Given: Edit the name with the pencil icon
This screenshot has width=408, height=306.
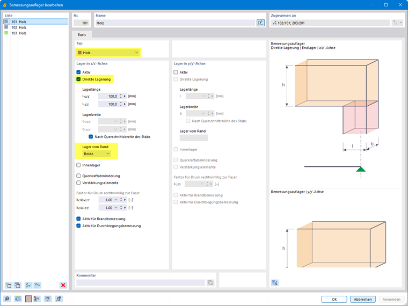Looking at the screenshot, I should [x=260, y=23].
